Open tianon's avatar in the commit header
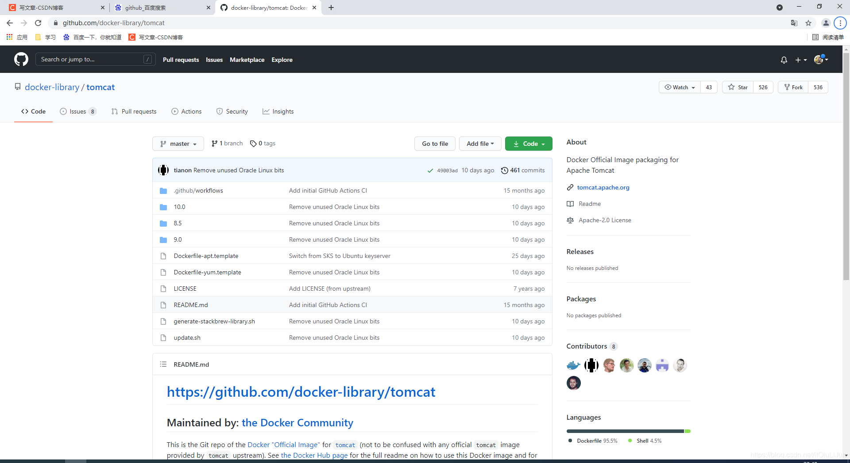The height and width of the screenshot is (463, 850). [163, 170]
